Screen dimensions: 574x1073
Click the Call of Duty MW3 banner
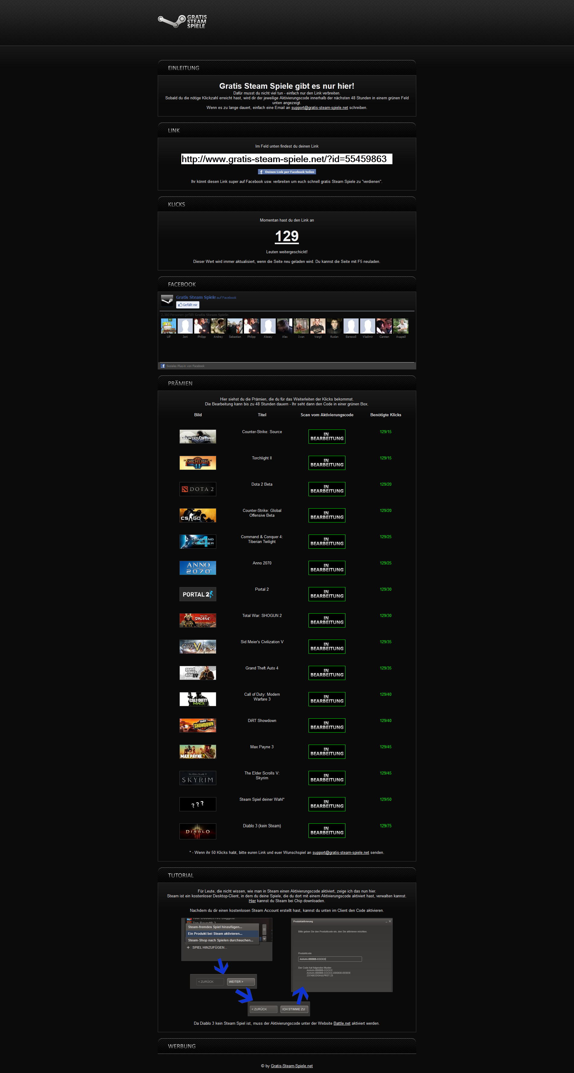[198, 699]
